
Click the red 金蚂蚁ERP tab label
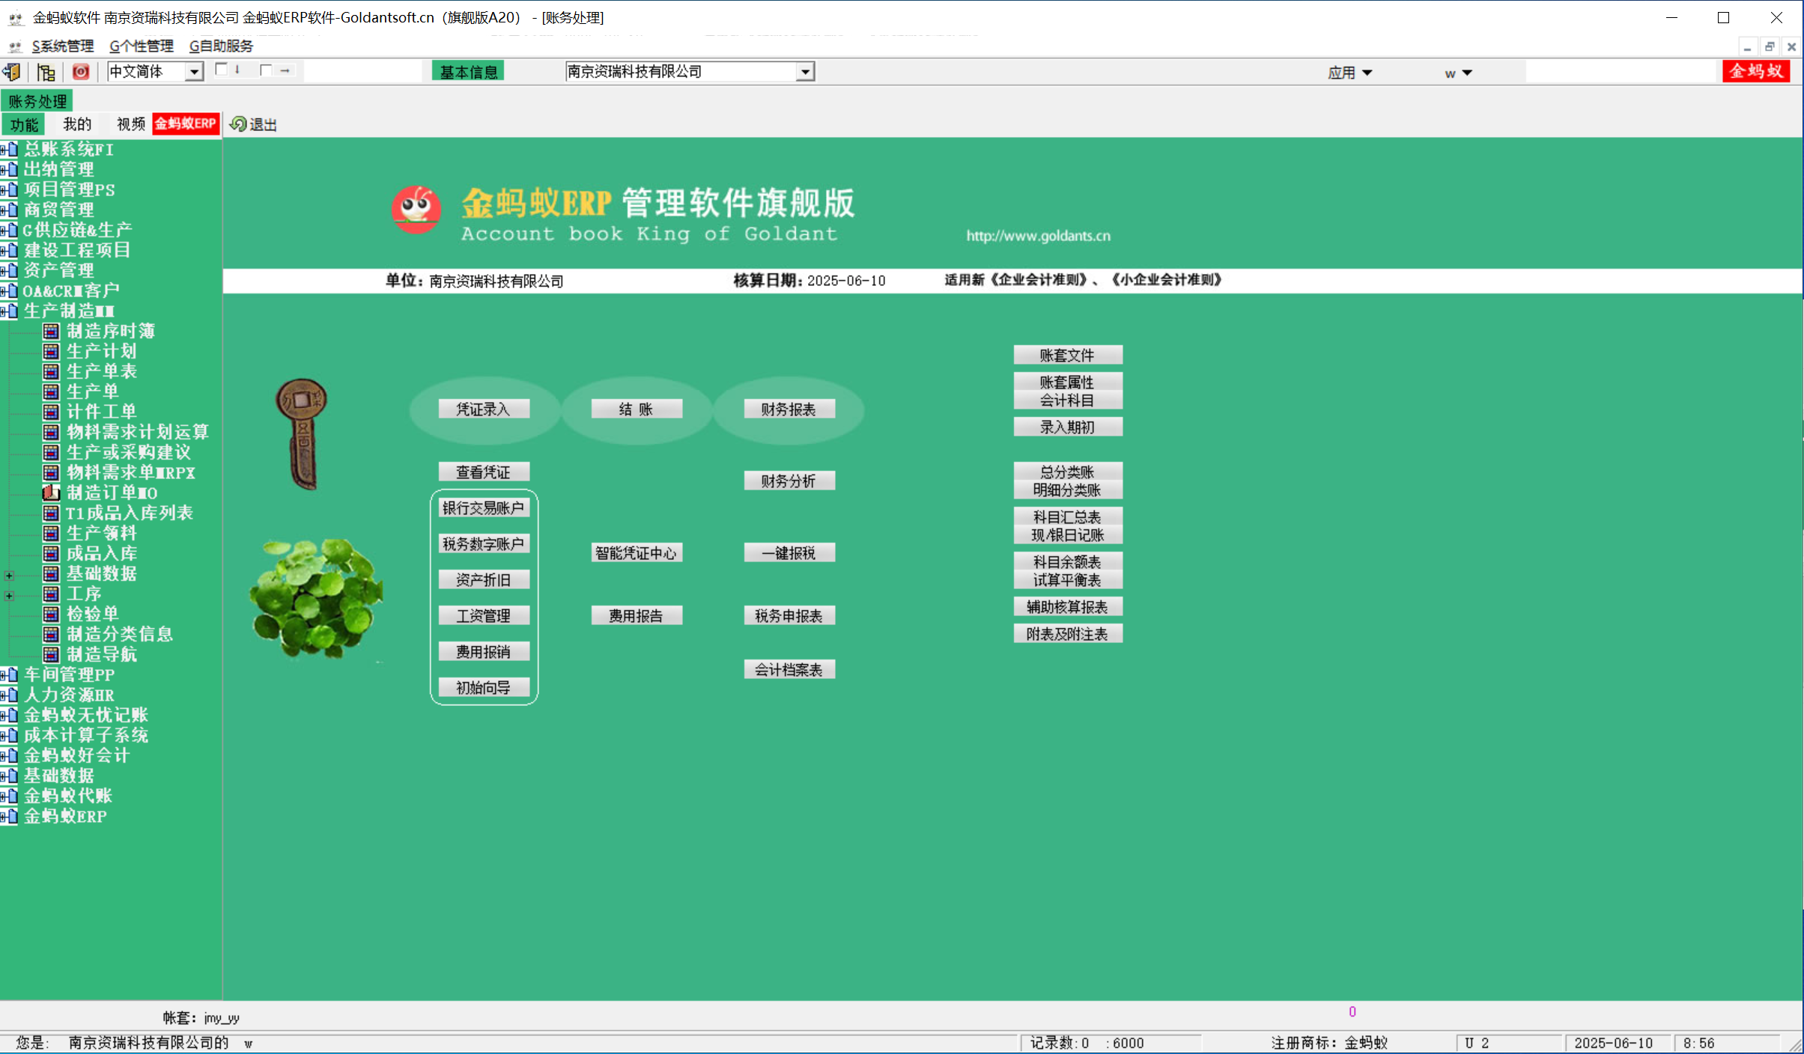(x=186, y=124)
